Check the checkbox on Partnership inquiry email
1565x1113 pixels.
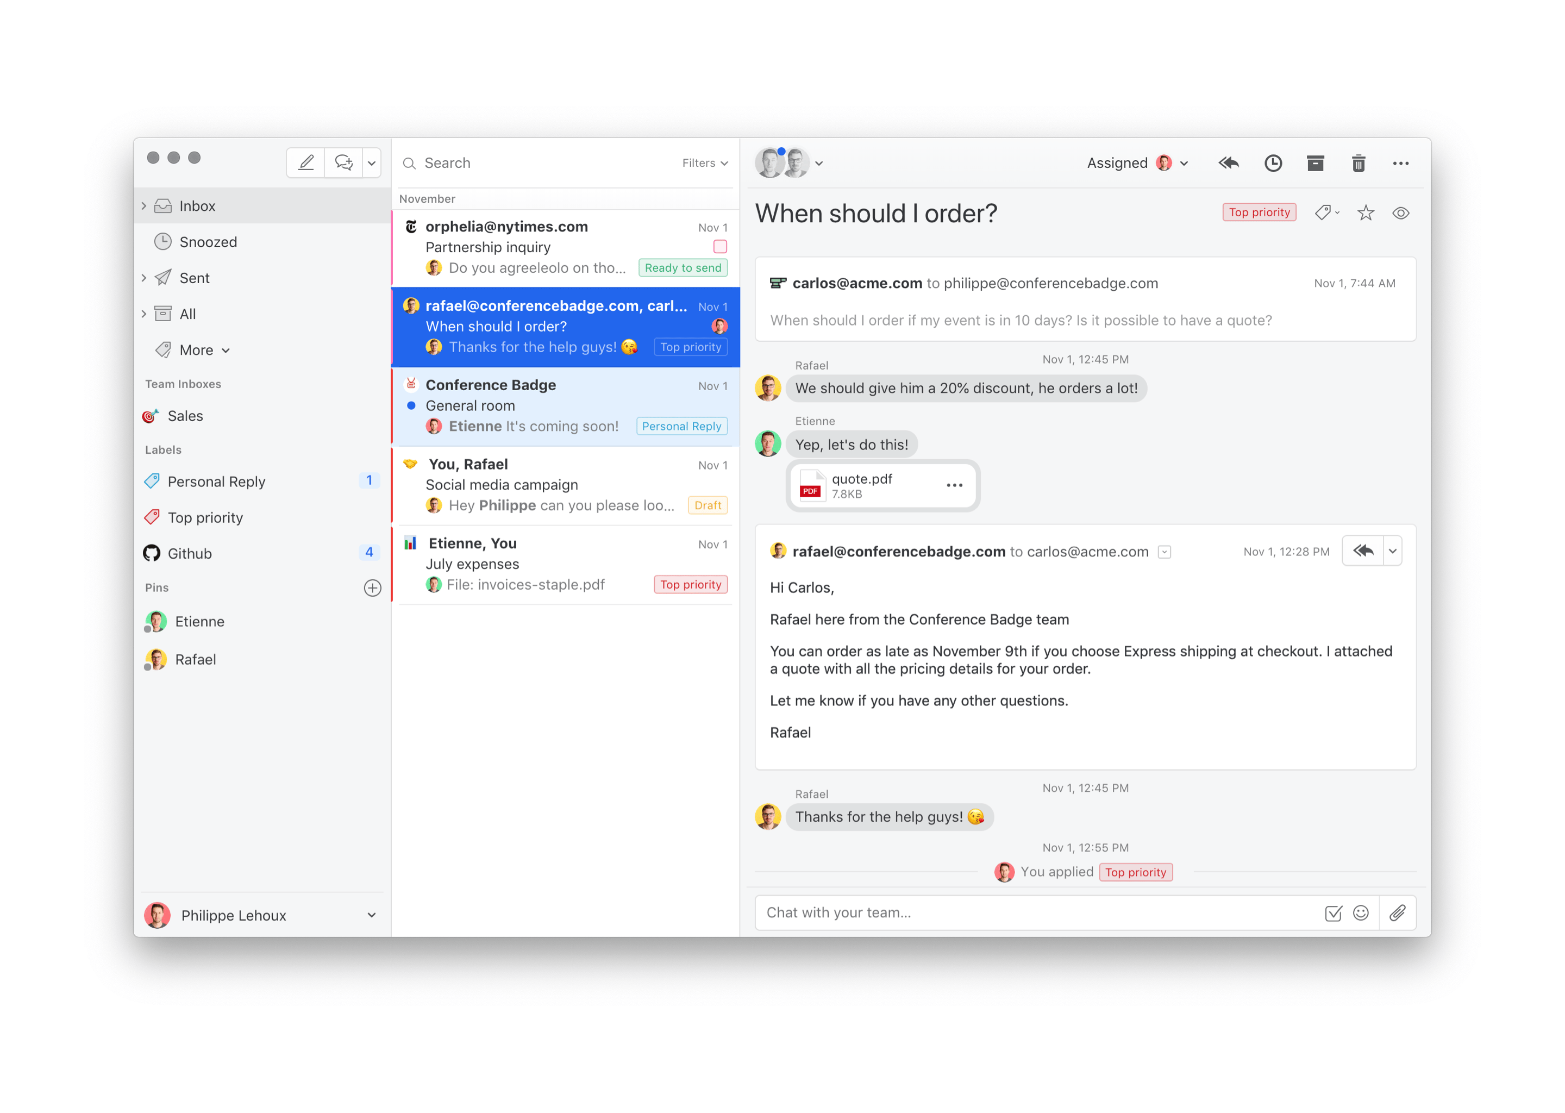(x=719, y=247)
